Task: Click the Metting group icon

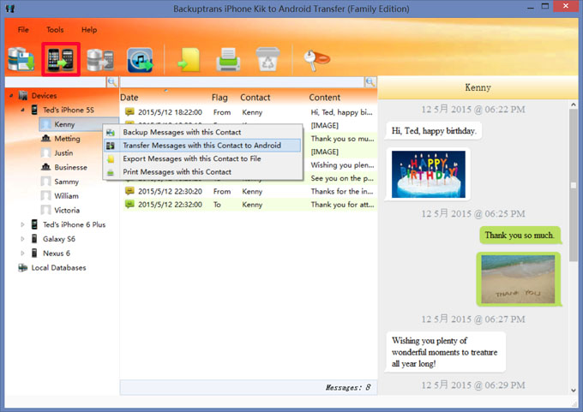Action: [45, 138]
